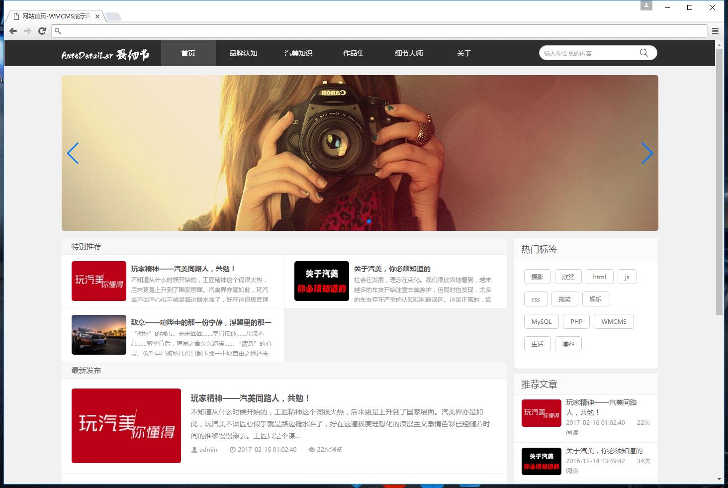Open the 细节大师 navigation item
The image size is (728, 488).
tap(409, 53)
